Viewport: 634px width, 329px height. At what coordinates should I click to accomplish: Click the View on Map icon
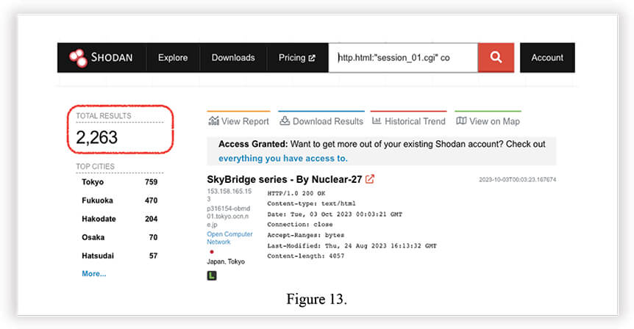click(x=461, y=120)
